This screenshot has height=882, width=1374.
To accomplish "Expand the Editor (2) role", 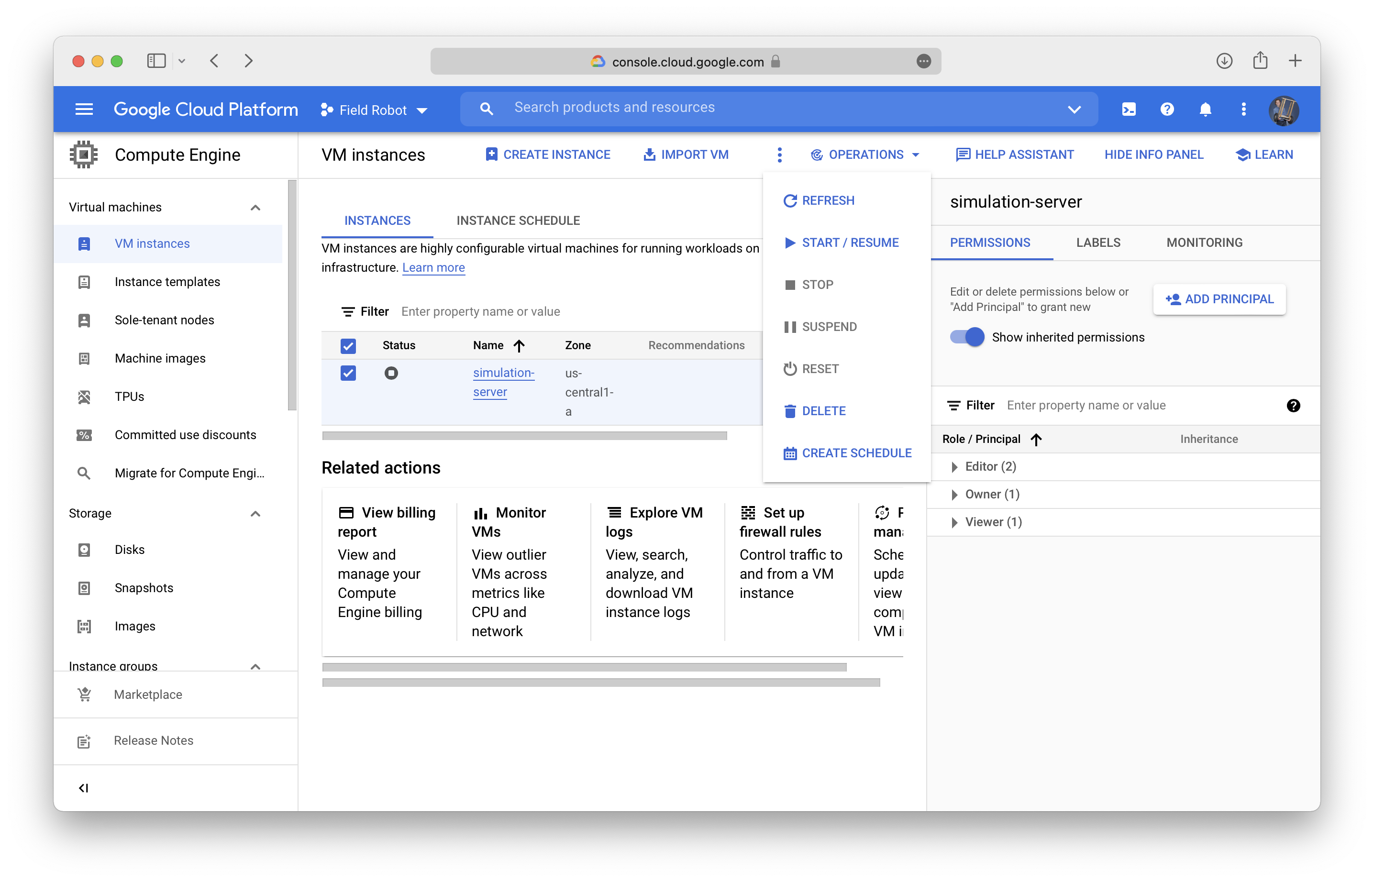I will (x=954, y=467).
